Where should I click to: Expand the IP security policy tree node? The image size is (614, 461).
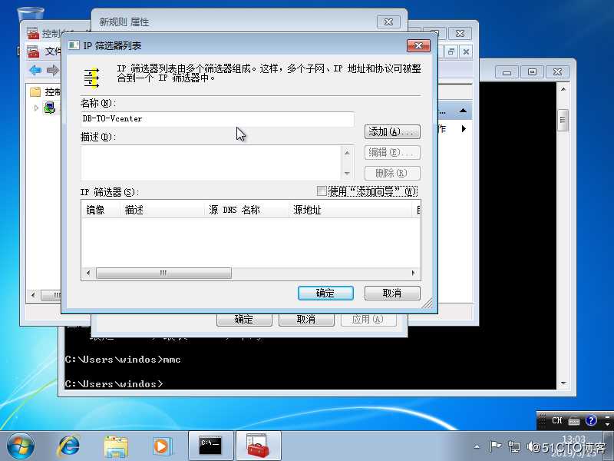[36, 108]
